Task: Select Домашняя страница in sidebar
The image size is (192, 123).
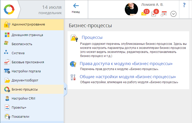Action: (x=27, y=35)
